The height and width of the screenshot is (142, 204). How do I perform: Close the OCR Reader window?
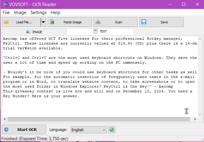[197, 4]
